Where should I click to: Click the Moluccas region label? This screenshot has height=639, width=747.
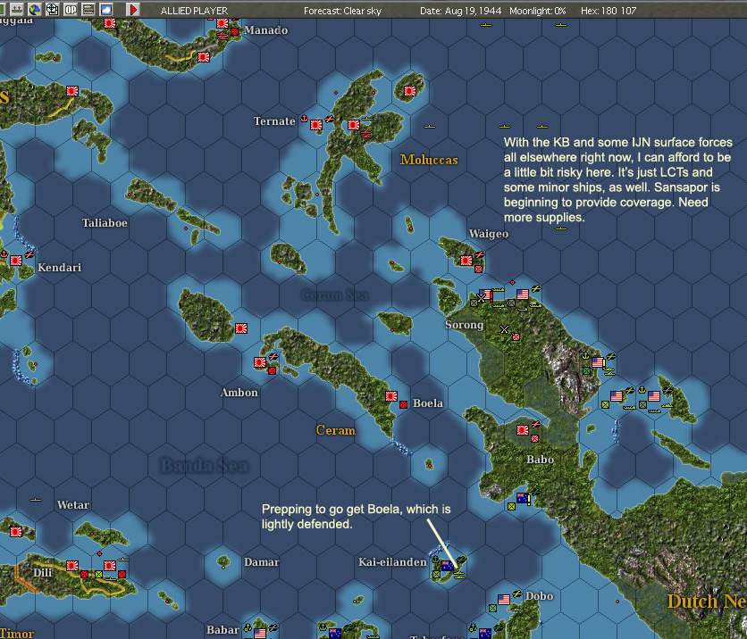tap(429, 160)
